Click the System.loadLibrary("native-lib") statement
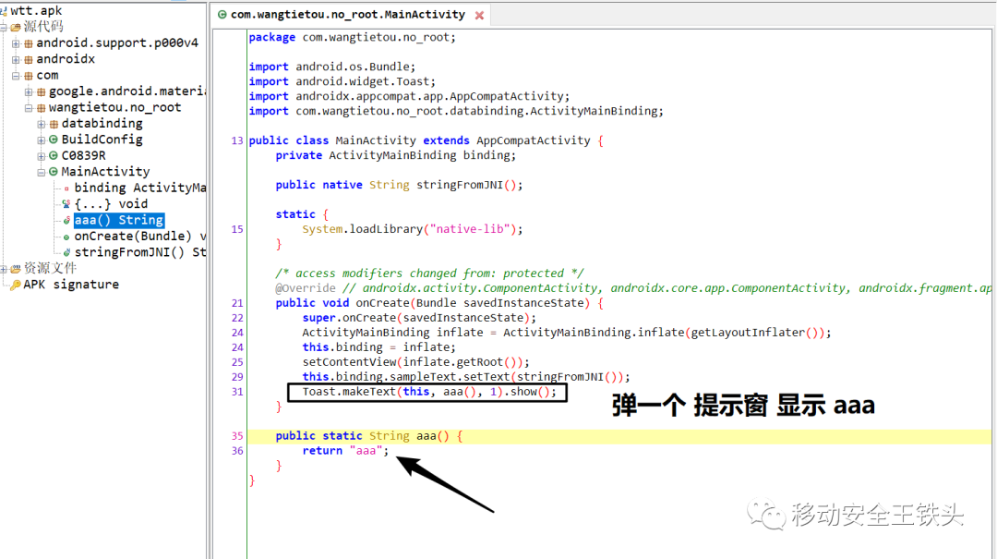Viewport: 997px width, 559px height. [412, 228]
